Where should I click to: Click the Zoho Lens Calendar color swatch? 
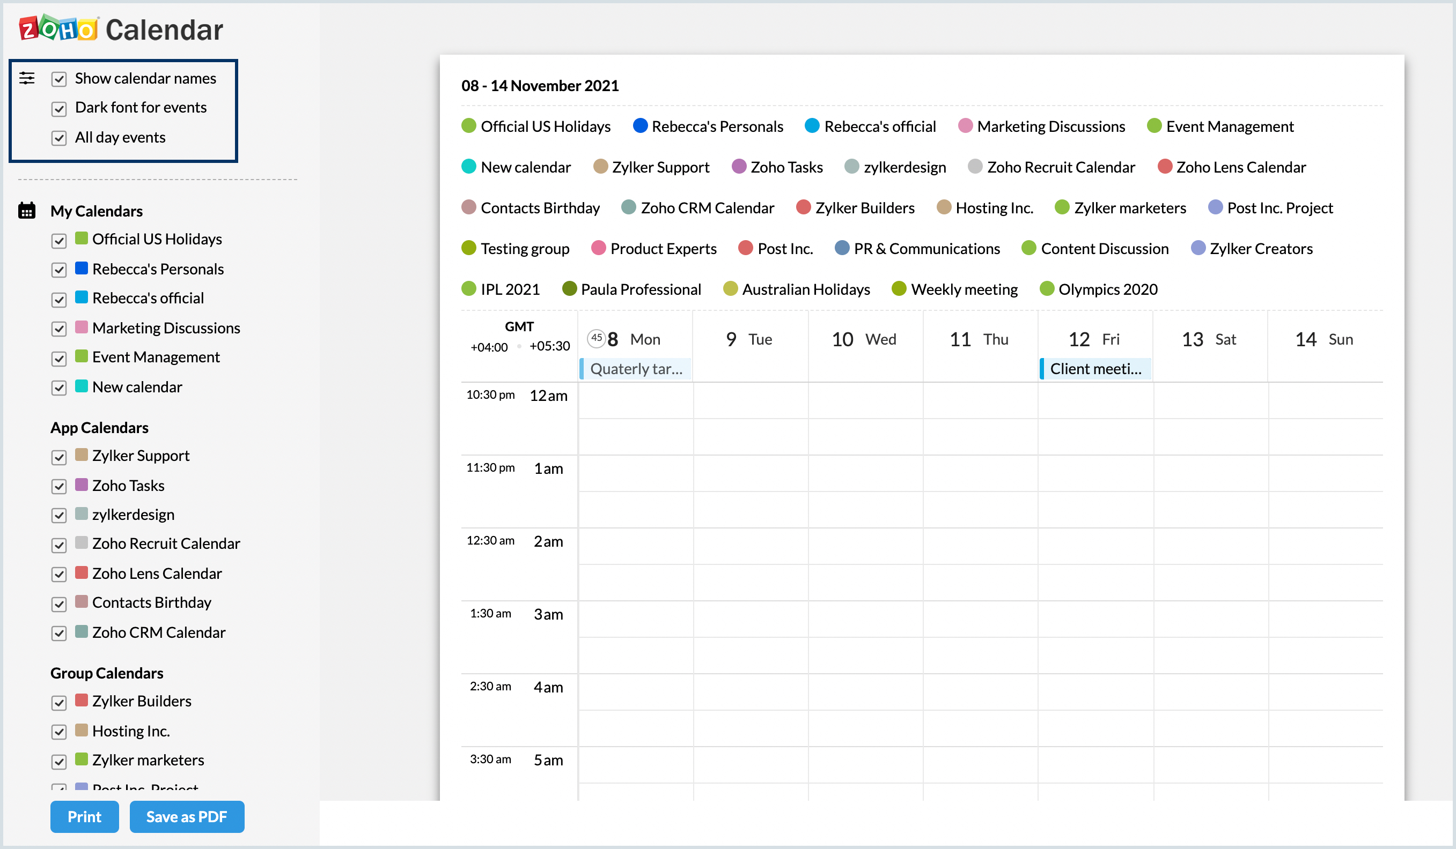[x=82, y=572]
